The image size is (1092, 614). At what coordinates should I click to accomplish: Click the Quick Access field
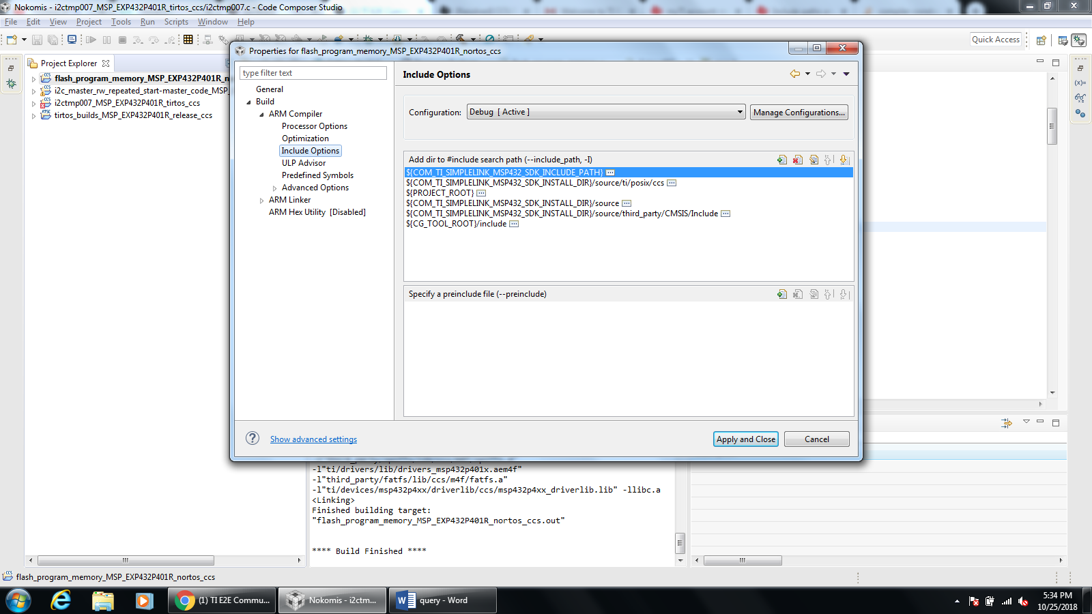pos(996,40)
